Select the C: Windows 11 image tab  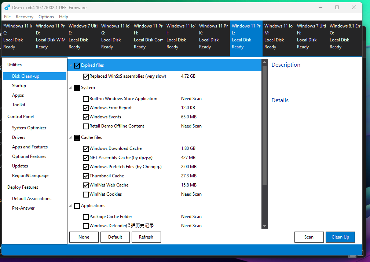[18, 38]
